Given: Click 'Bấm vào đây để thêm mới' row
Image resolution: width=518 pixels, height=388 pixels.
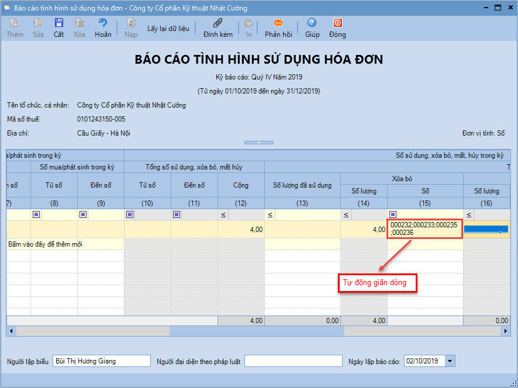Looking at the screenshot, I should point(44,244).
